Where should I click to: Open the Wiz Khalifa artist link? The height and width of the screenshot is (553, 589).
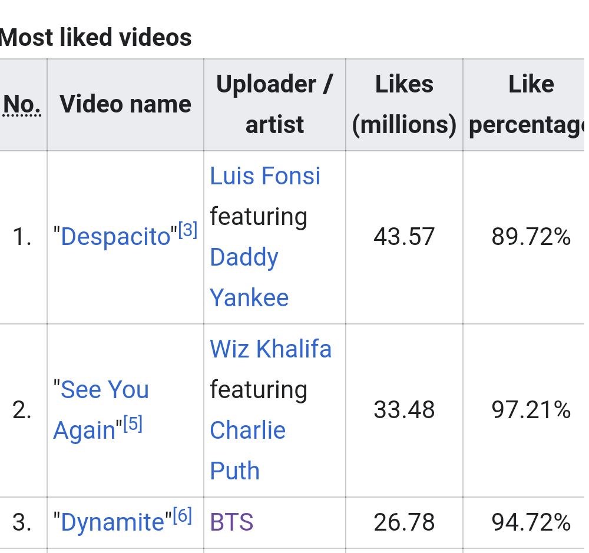pos(270,349)
